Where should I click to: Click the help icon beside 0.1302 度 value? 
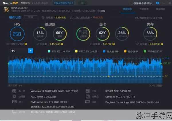coord(162,44)
